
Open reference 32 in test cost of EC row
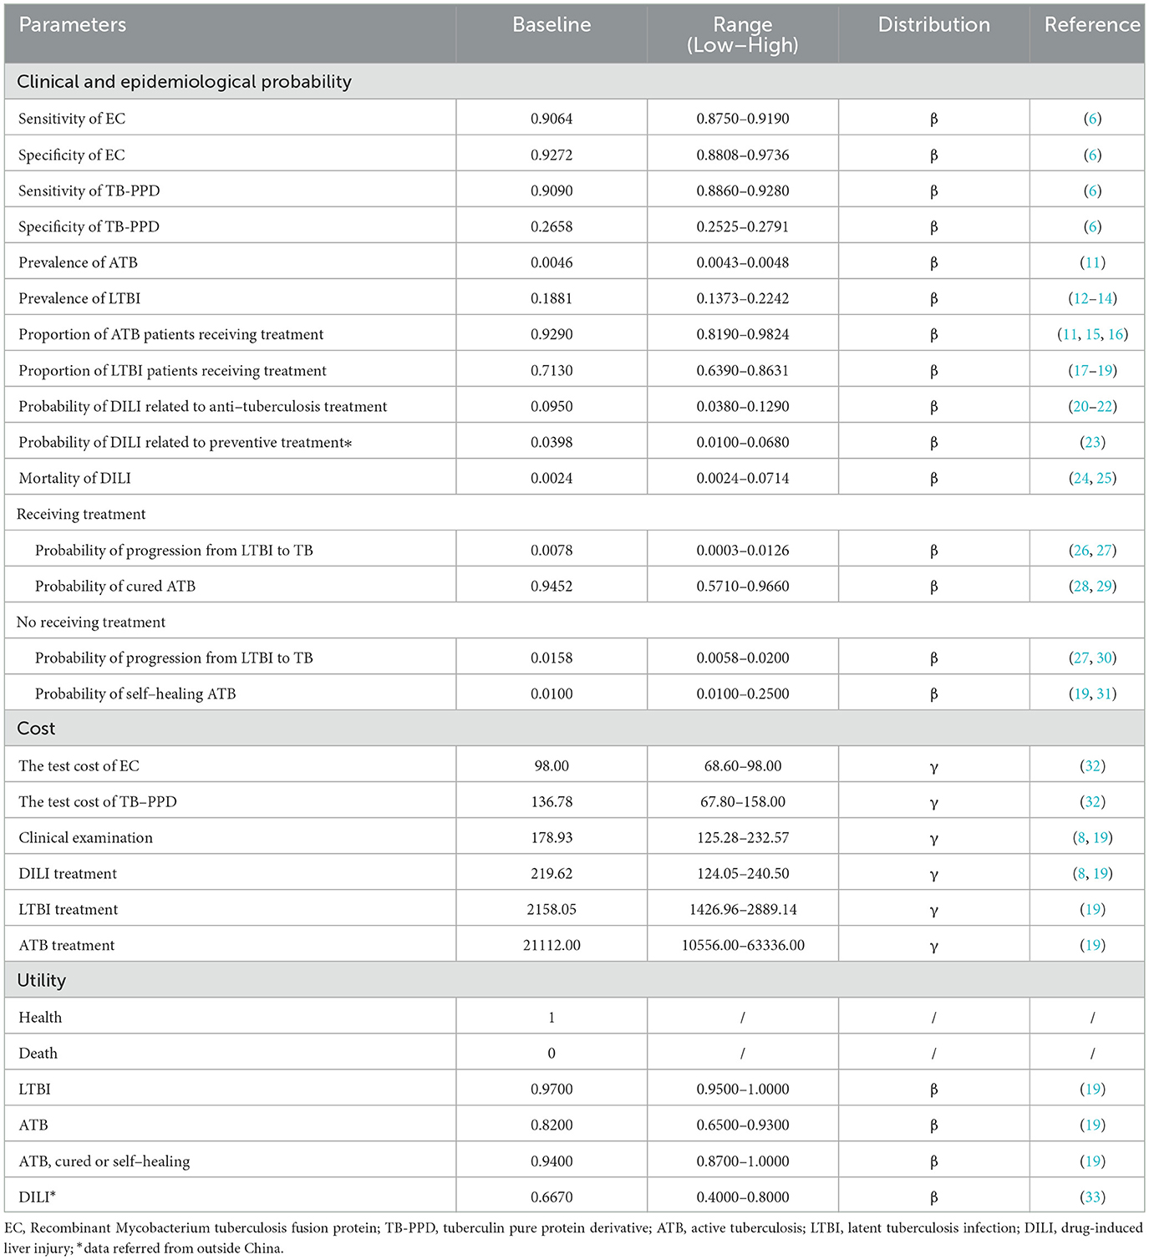pyautogui.click(x=1092, y=765)
